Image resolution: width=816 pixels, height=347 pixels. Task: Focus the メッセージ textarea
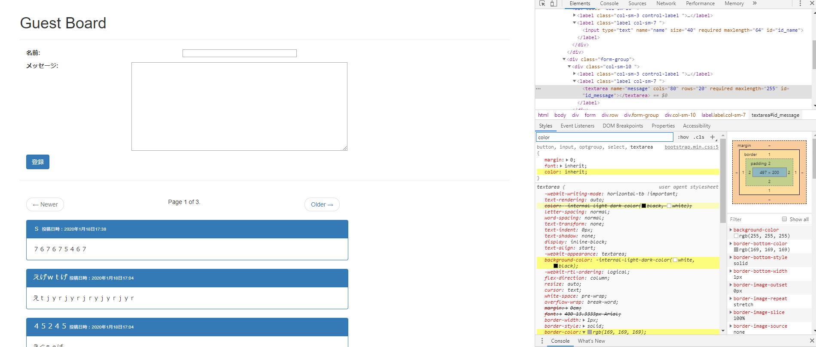point(239,107)
